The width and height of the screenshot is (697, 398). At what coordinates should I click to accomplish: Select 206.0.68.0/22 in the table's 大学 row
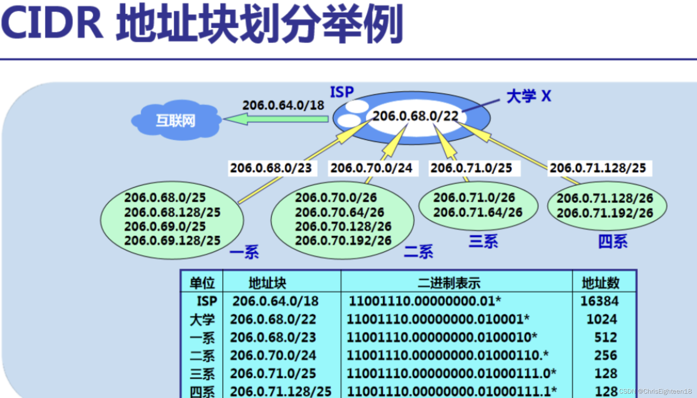[273, 319]
